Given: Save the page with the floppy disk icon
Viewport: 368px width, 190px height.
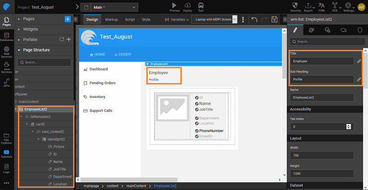Looking at the screenshot, I should point(275,20).
